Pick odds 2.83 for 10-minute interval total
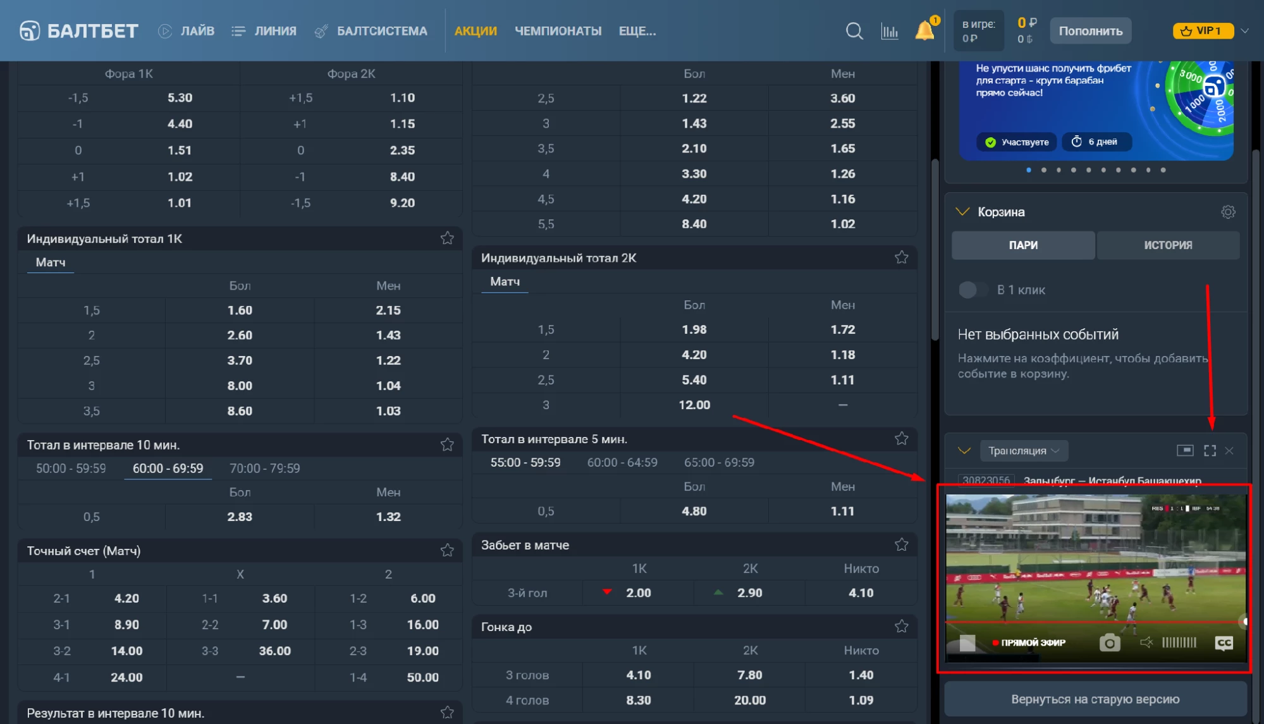 tap(240, 517)
